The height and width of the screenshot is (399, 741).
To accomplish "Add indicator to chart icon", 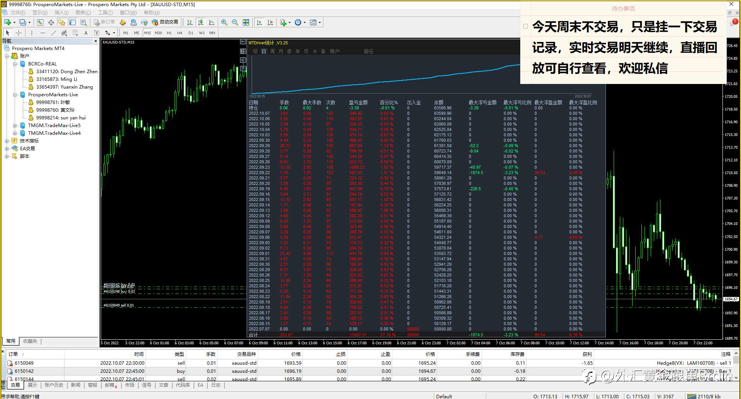I will 283,22.
